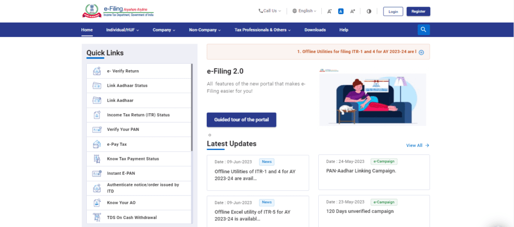Screen dimensions: 514x227
Task: Start Guided tour of the portal
Action: click(x=241, y=120)
